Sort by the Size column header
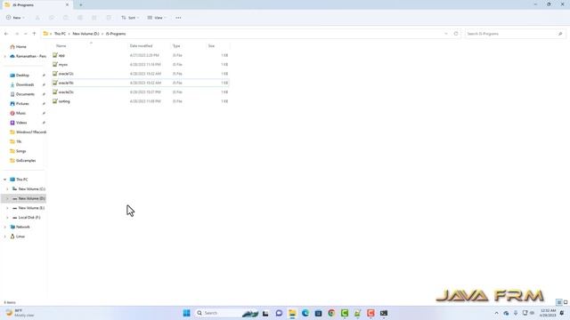 click(211, 45)
